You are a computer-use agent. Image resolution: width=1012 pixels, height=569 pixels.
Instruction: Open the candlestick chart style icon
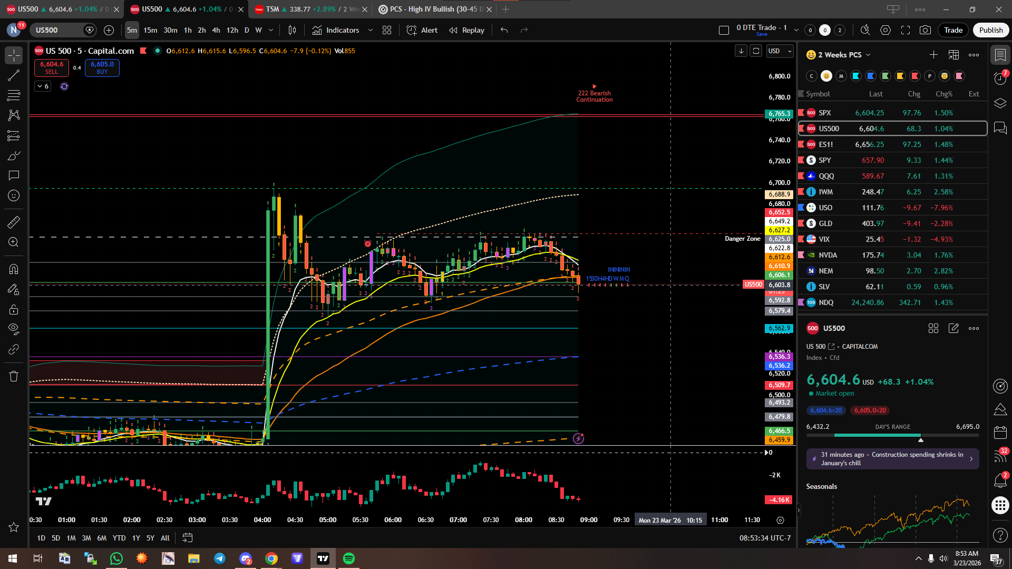point(292,30)
